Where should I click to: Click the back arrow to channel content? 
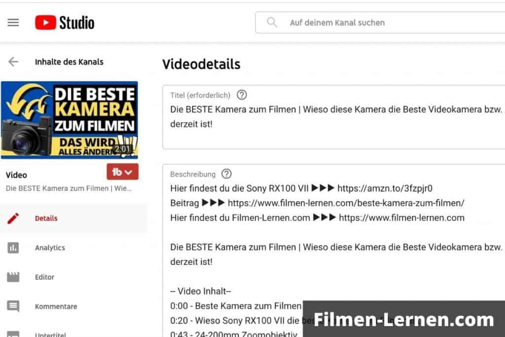tap(13, 62)
